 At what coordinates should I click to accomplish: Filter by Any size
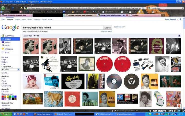(5, 57)
